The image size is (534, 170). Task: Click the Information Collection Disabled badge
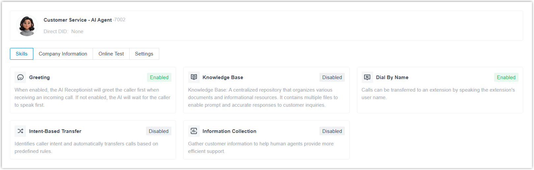[332, 131]
